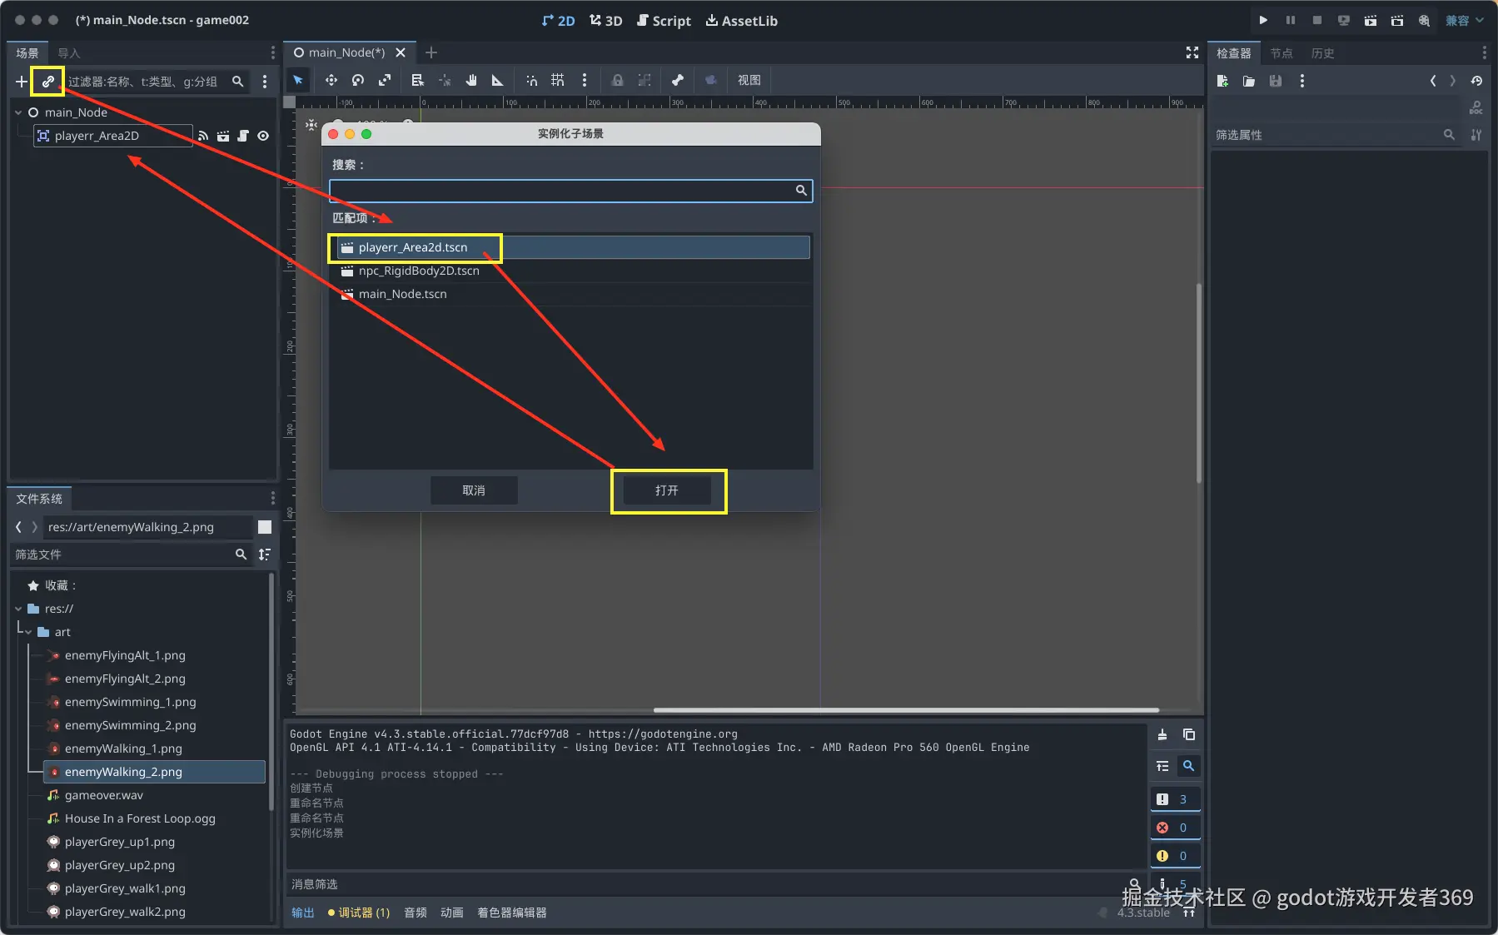Activate the Move Mode tool
This screenshot has height=935, width=1498.
click(331, 80)
